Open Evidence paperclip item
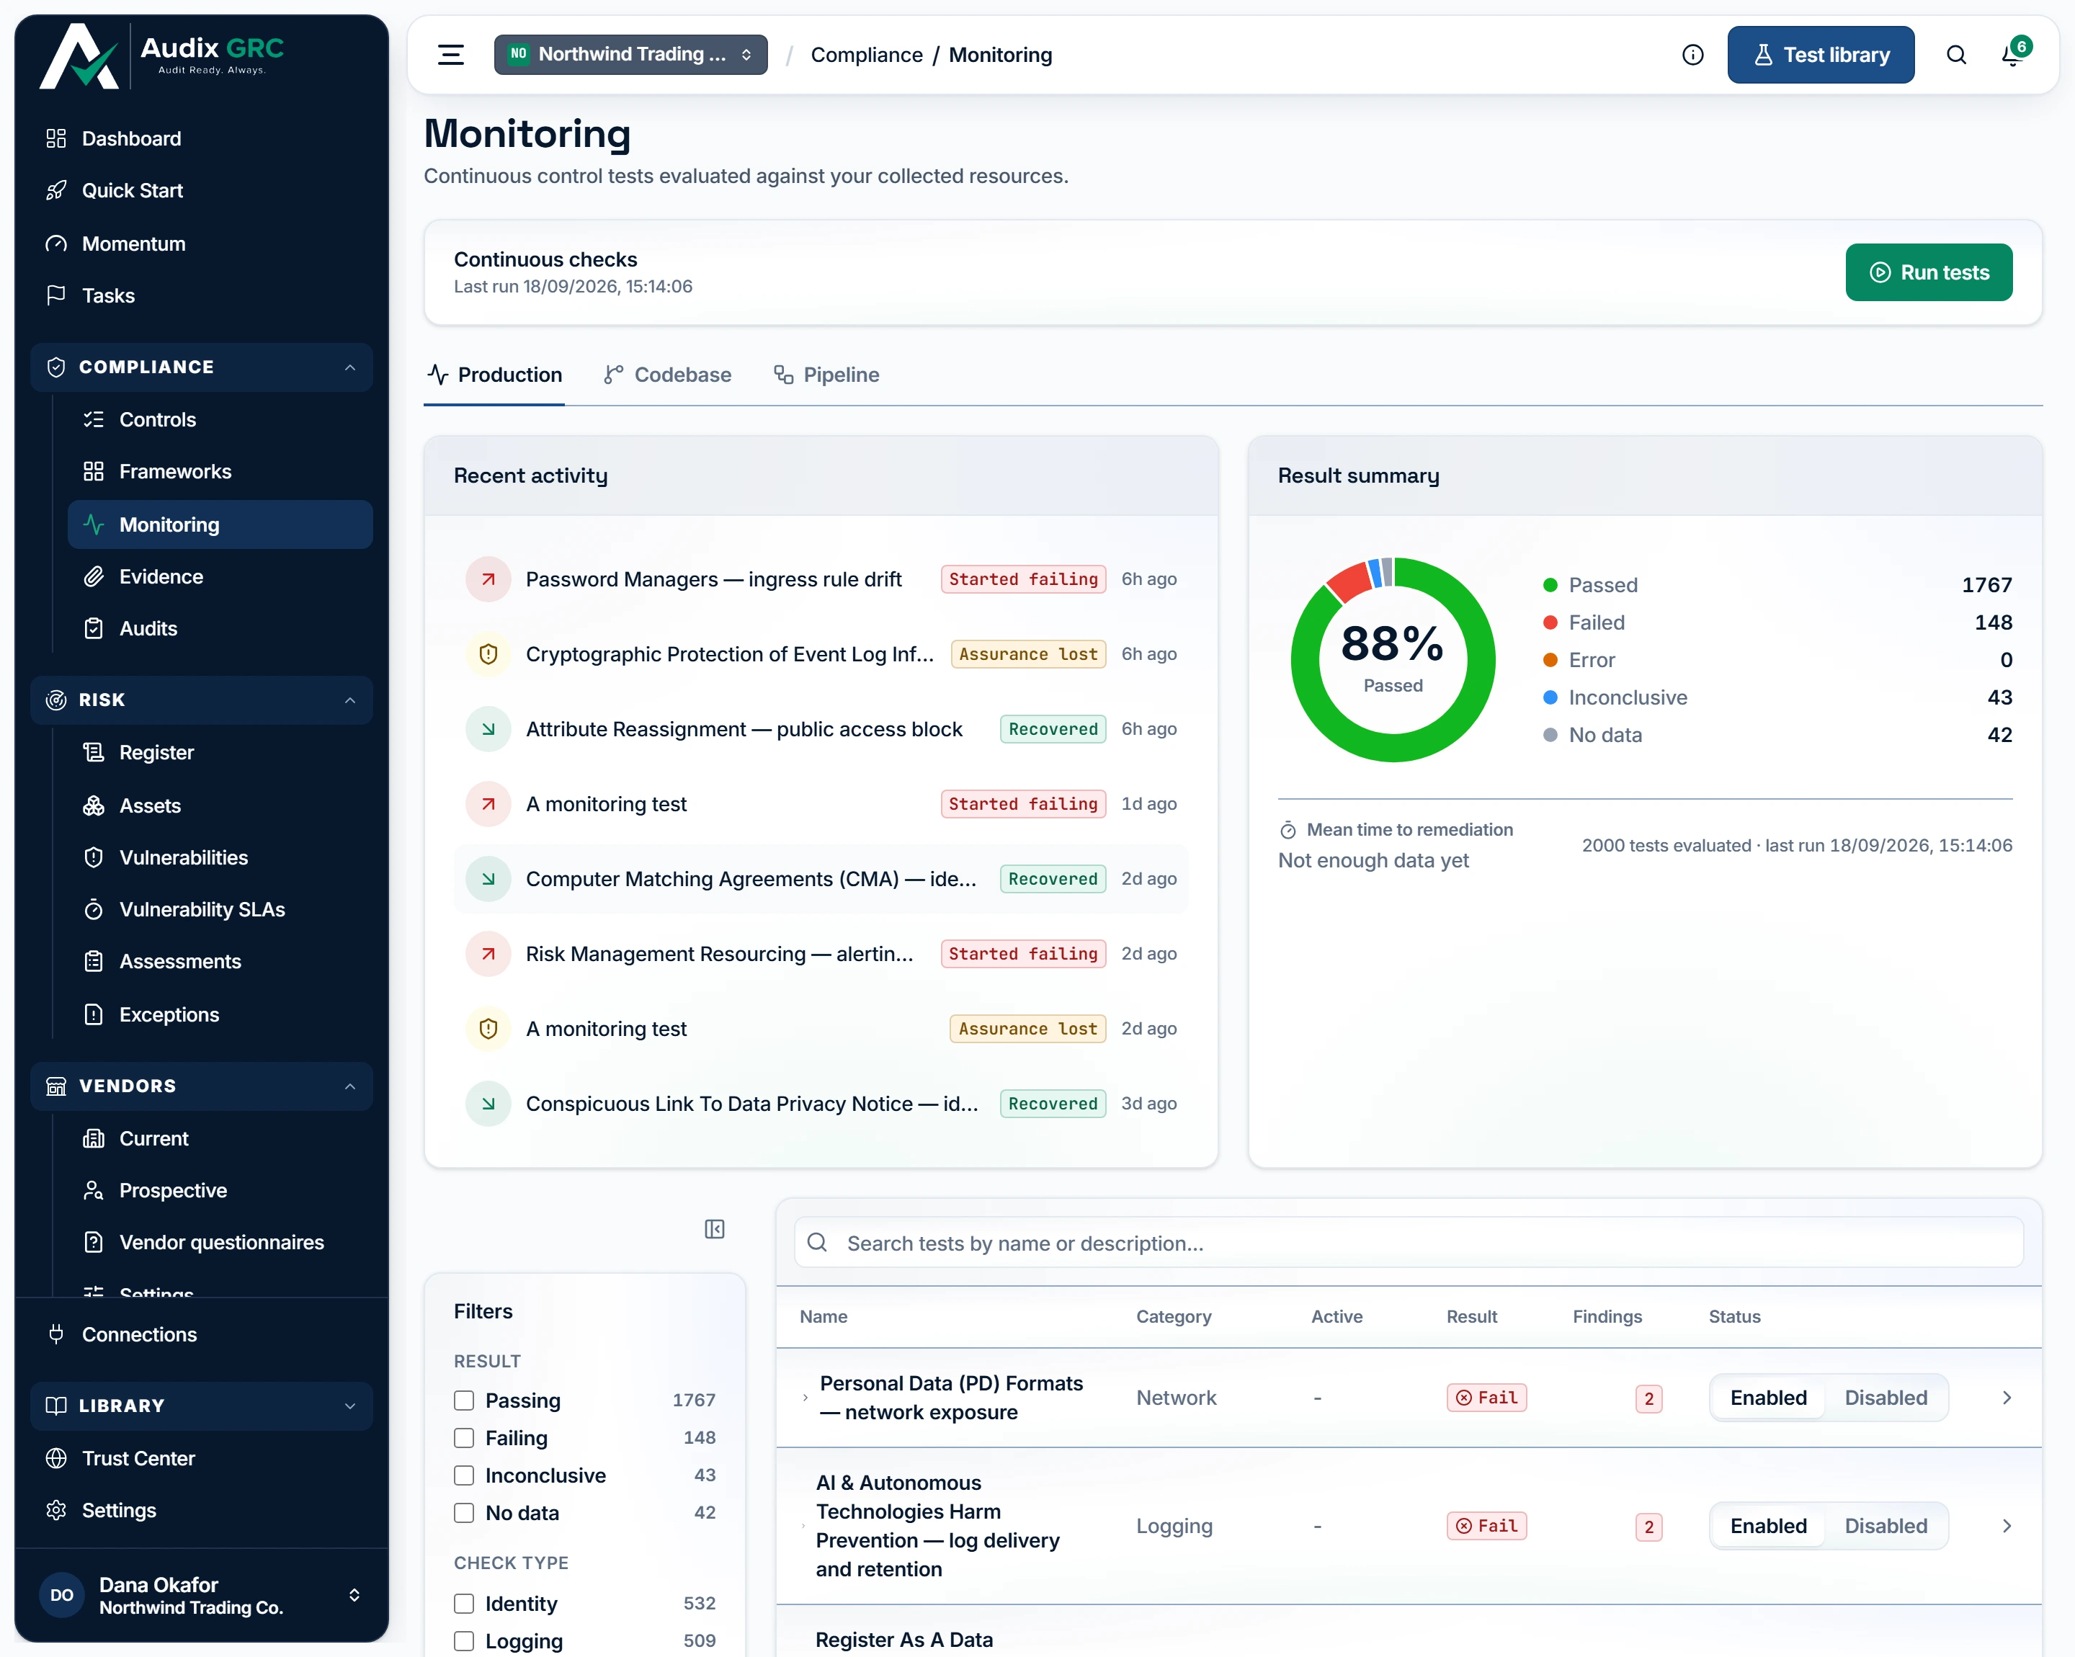Viewport: 2075px width, 1657px height. coord(220,576)
